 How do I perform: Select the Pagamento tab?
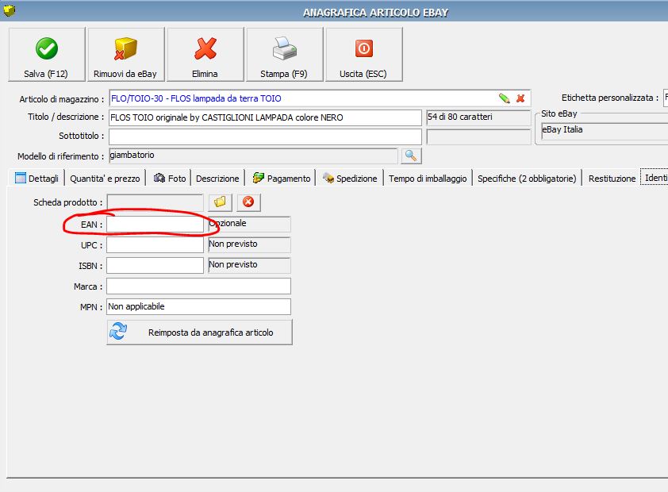click(281, 178)
